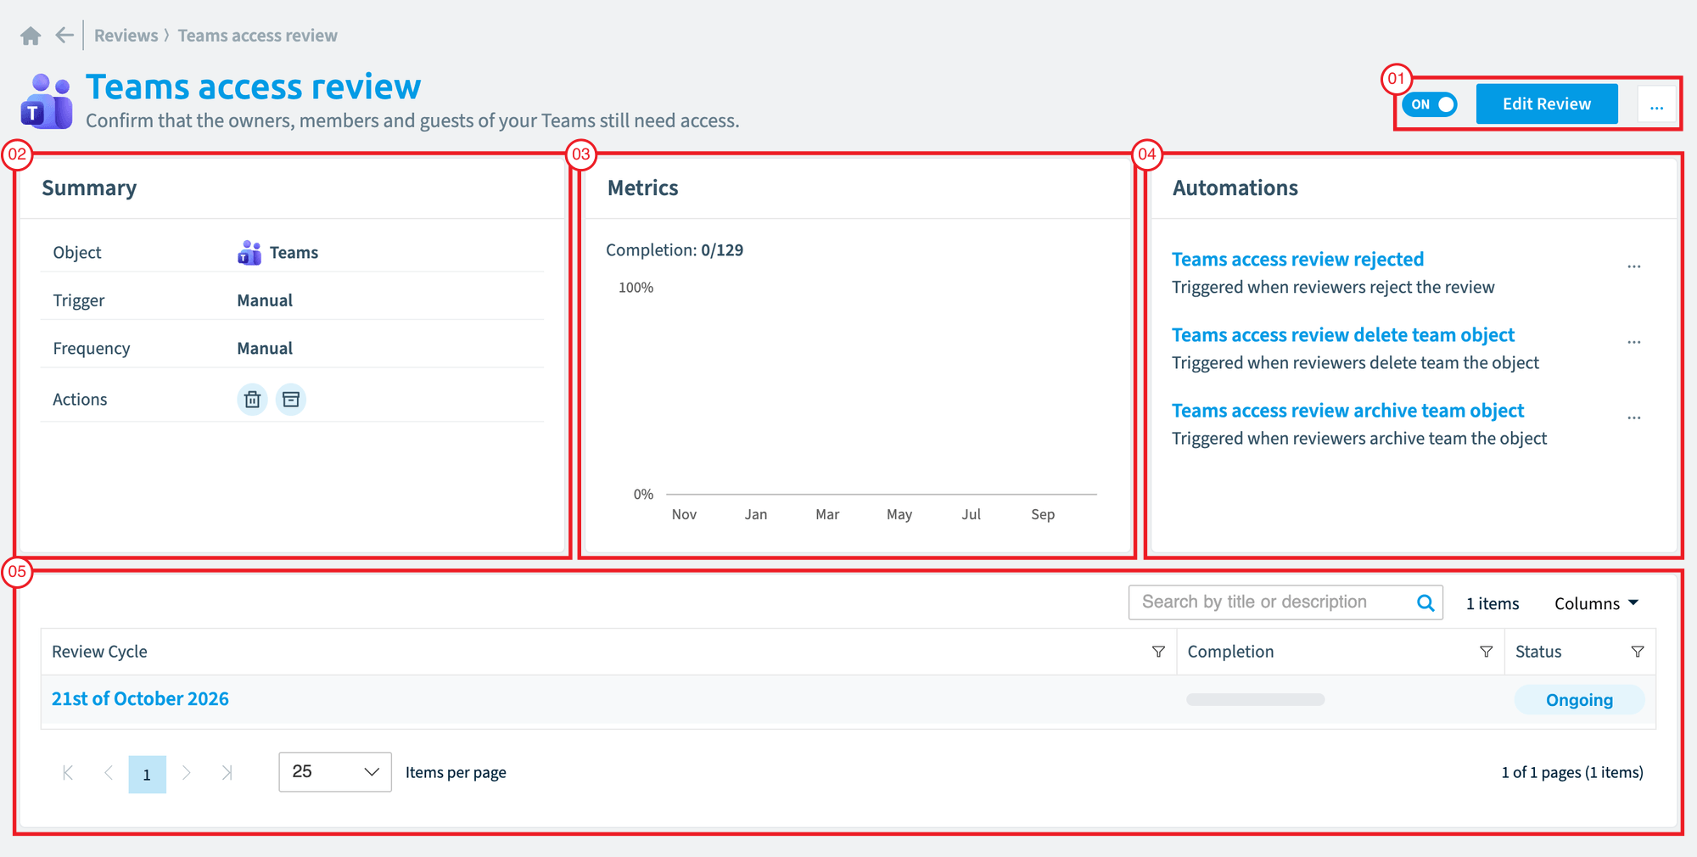
Task: Open Teams access review rejected automation
Action: pyautogui.click(x=1297, y=259)
